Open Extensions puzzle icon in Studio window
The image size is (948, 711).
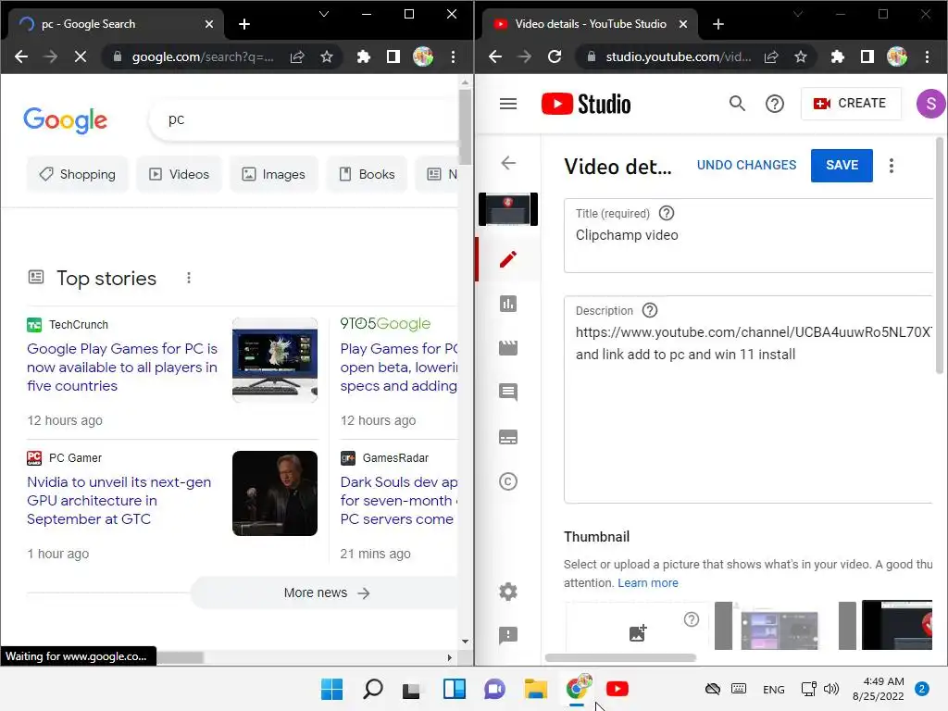pos(837,56)
